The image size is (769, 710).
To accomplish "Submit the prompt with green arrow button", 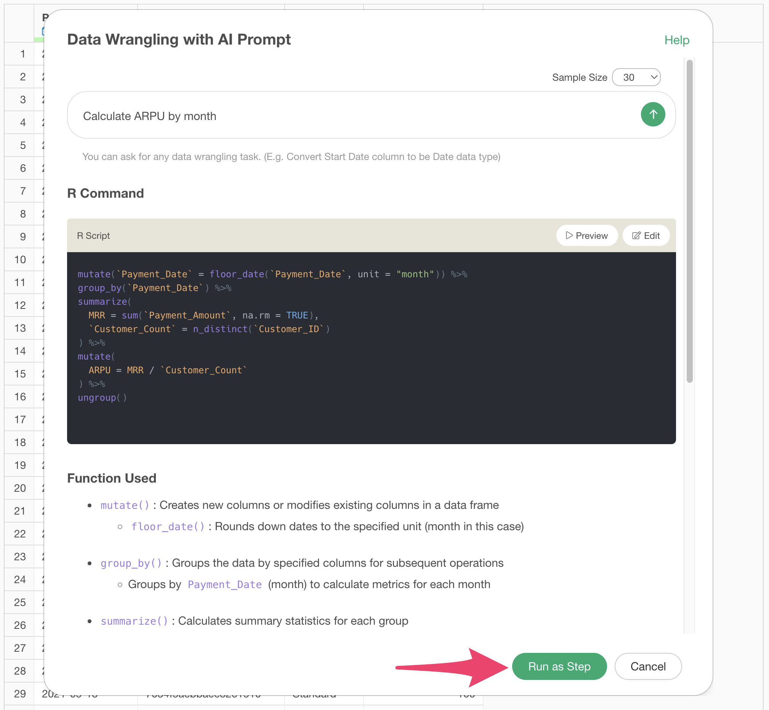I will pos(652,115).
